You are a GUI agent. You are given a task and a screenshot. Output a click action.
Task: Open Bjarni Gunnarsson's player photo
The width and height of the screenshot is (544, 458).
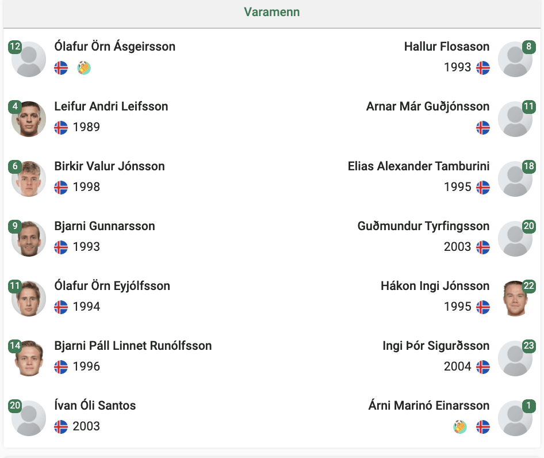pyautogui.click(x=29, y=239)
